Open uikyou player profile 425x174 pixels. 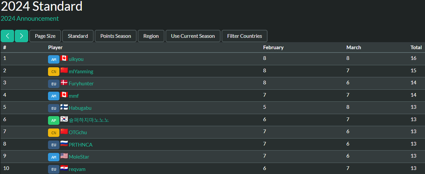point(76,59)
